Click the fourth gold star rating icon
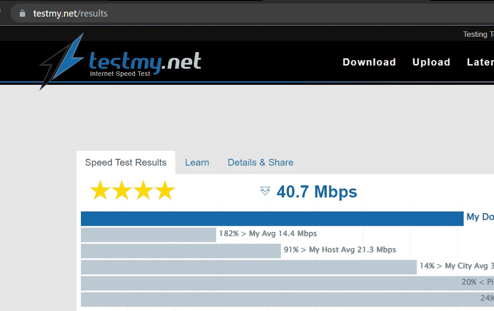The image size is (494, 311). [x=165, y=190]
